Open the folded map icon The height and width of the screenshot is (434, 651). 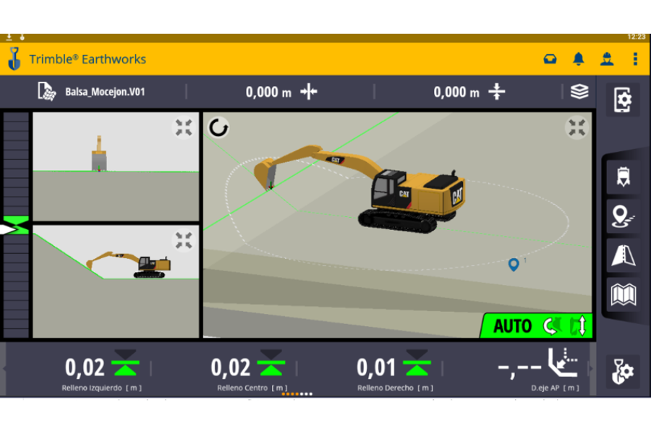[x=624, y=294]
